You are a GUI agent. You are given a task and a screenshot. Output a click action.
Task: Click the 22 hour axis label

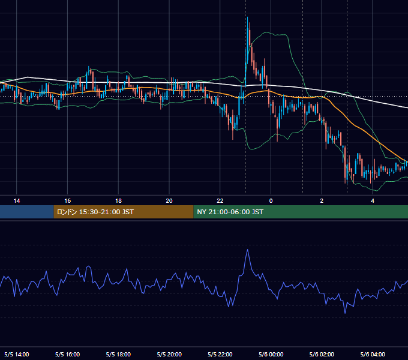pos(220,201)
